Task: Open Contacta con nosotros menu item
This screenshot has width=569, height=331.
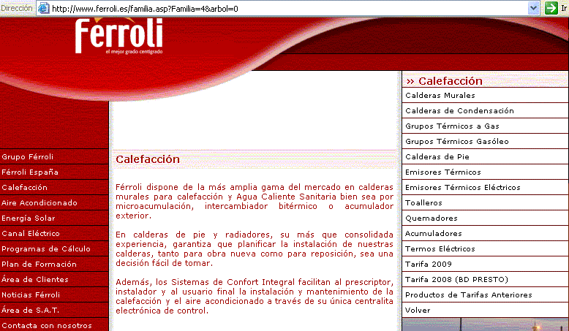Action: point(47,326)
